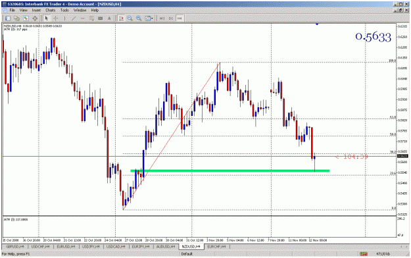
Task: Switch to the EURCHF,H4 chart tab
Action: tap(216, 247)
